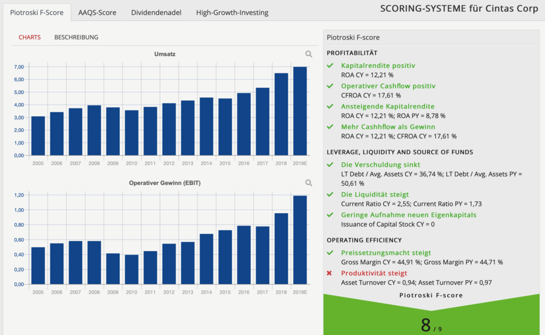Click the Operativer Gewinn (EBIT) chart title
The image size is (545, 335).
(165, 183)
